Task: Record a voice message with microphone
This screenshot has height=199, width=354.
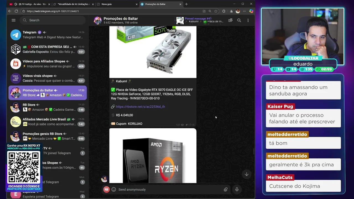Action: [237, 190]
